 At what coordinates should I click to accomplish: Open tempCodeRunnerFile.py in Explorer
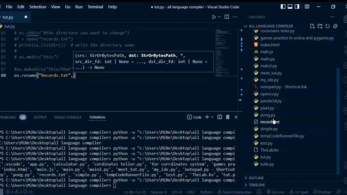pos(282,136)
